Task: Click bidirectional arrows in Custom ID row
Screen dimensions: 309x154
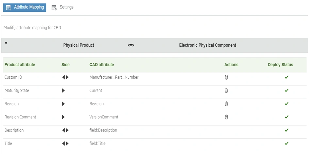Action: coord(65,77)
